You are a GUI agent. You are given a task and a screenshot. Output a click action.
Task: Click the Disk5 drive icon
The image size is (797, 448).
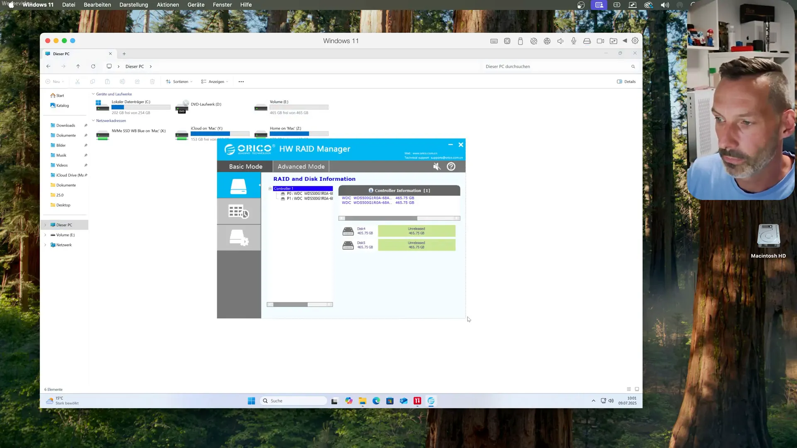click(x=348, y=246)
